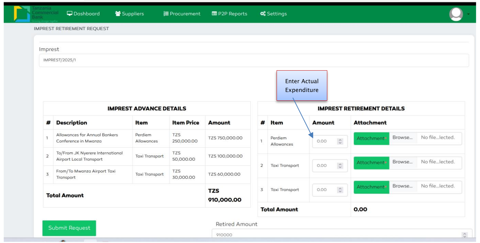
Task: Click the Settings gears icon
Action: click(263, 14)
